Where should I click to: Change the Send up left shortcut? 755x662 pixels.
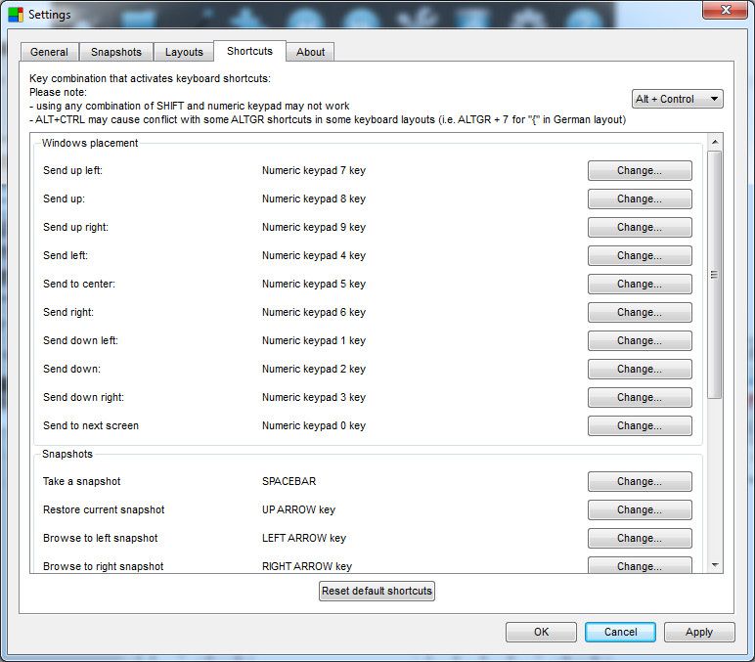640,170
